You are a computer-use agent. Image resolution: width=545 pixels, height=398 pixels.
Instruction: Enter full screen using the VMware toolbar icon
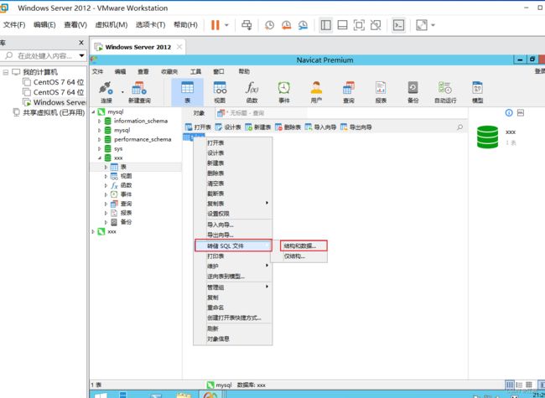tap(359, 25)
